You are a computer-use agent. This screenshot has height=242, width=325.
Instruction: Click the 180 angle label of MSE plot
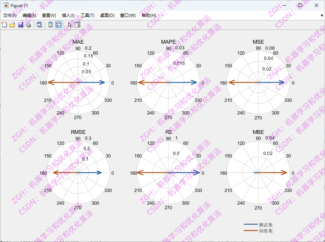click(x=223, y=83)
